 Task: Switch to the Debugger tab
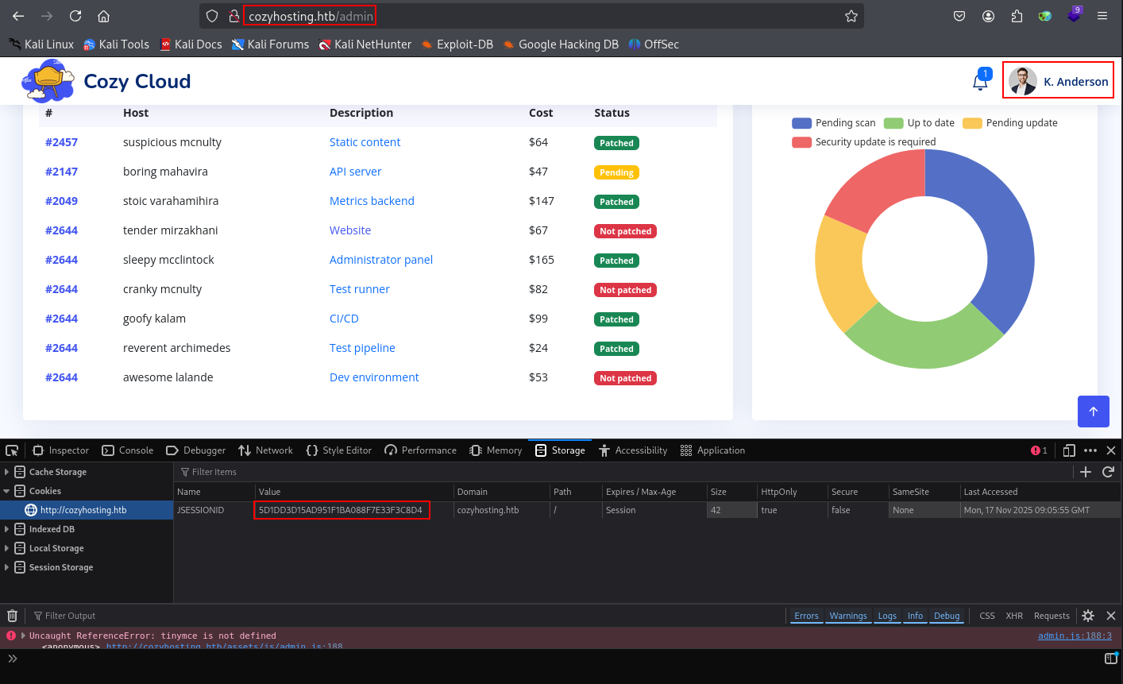point(196,450)
